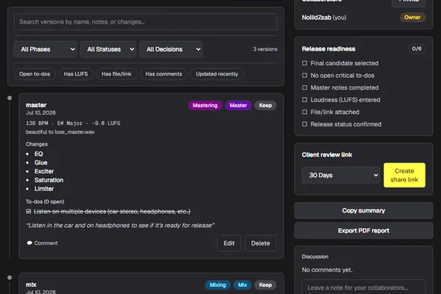Tick the No open critical to-dos checkbox

tap(304, 75)
